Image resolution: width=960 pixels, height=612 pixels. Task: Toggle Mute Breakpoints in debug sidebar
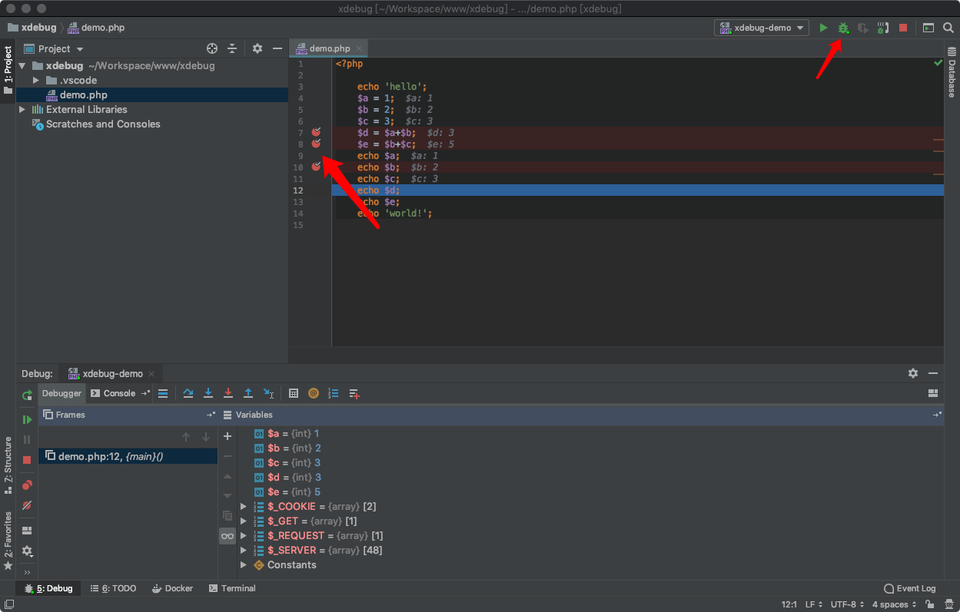point(27,505)
